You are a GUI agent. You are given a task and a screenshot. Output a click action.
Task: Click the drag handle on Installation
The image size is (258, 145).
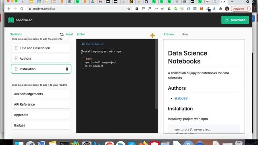(16, 69)
